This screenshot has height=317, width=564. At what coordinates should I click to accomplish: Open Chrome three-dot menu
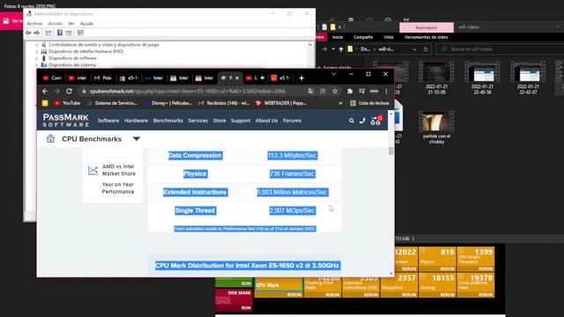(x=386, y=92)
